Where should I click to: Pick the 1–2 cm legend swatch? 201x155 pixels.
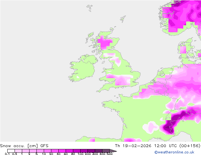tap(26, 151)
